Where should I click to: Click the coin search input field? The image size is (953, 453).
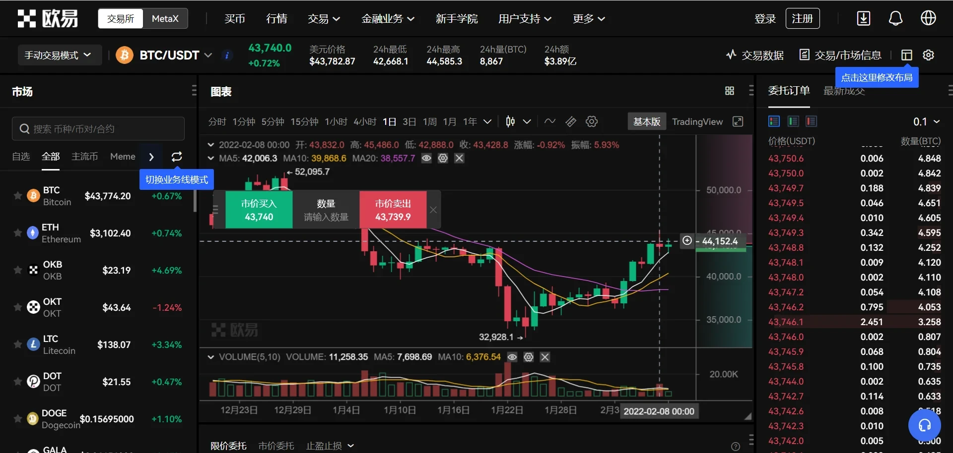click(x=98, y=129)
